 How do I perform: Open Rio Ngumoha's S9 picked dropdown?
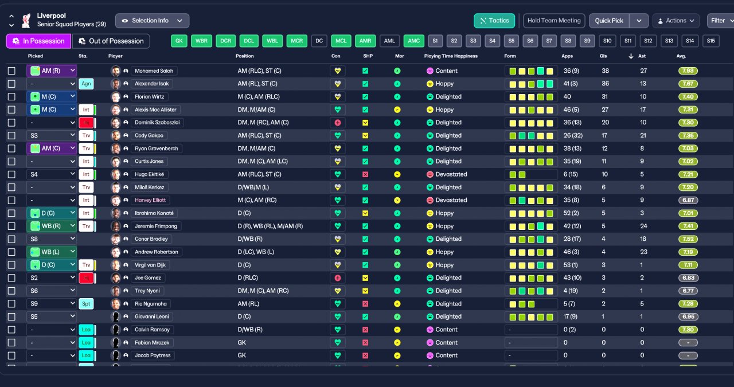[52, 304]
